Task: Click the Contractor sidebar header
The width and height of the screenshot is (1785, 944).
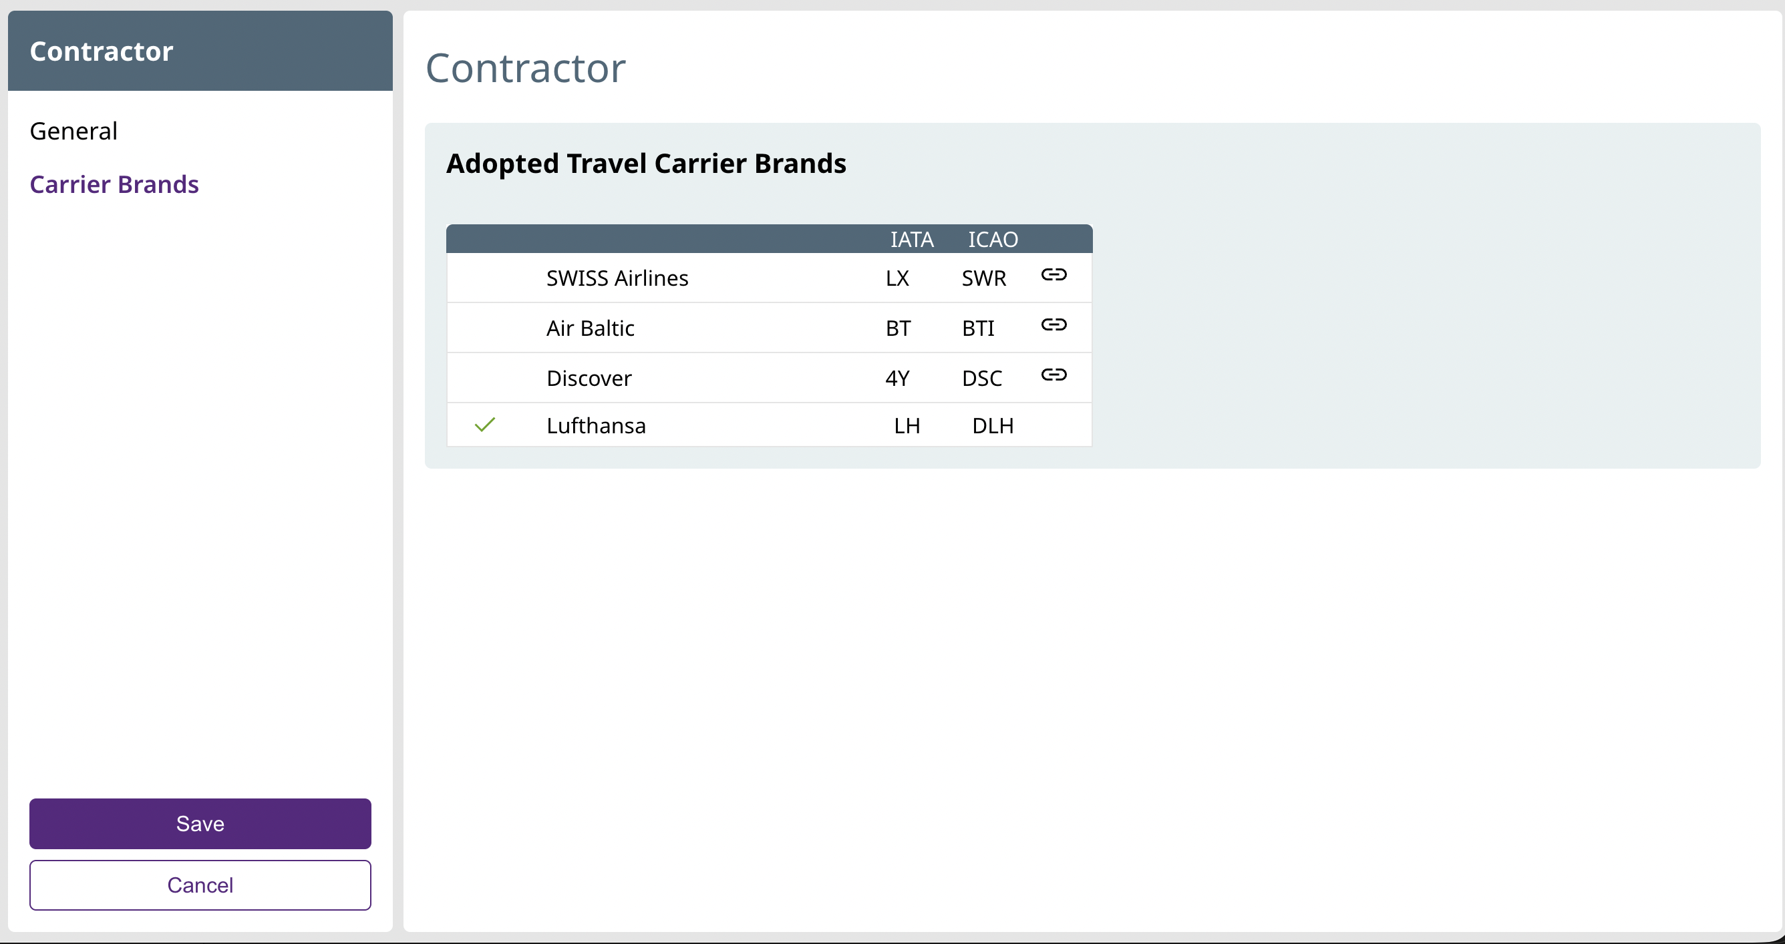Action: click(x=102, y=51)
